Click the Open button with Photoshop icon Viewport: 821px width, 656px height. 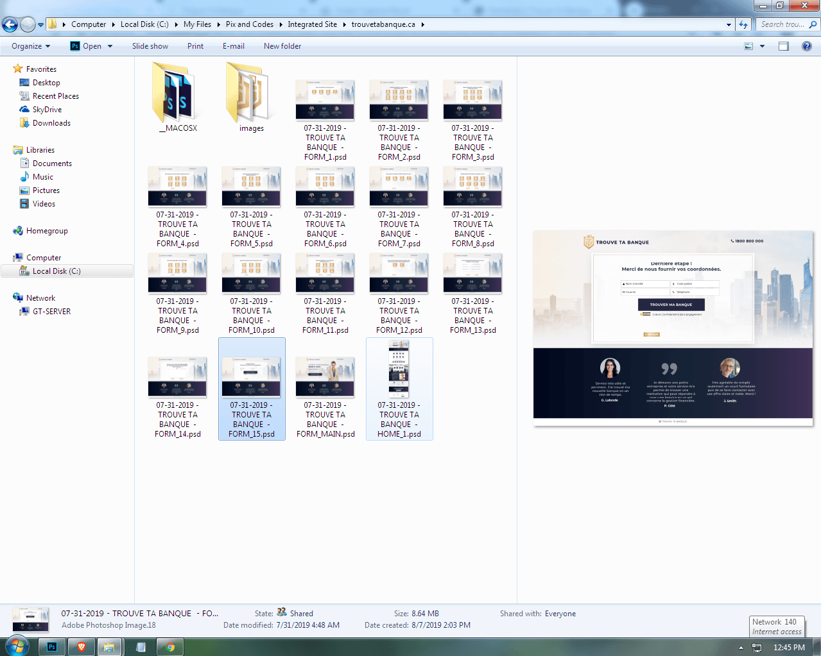pos(85,46)
